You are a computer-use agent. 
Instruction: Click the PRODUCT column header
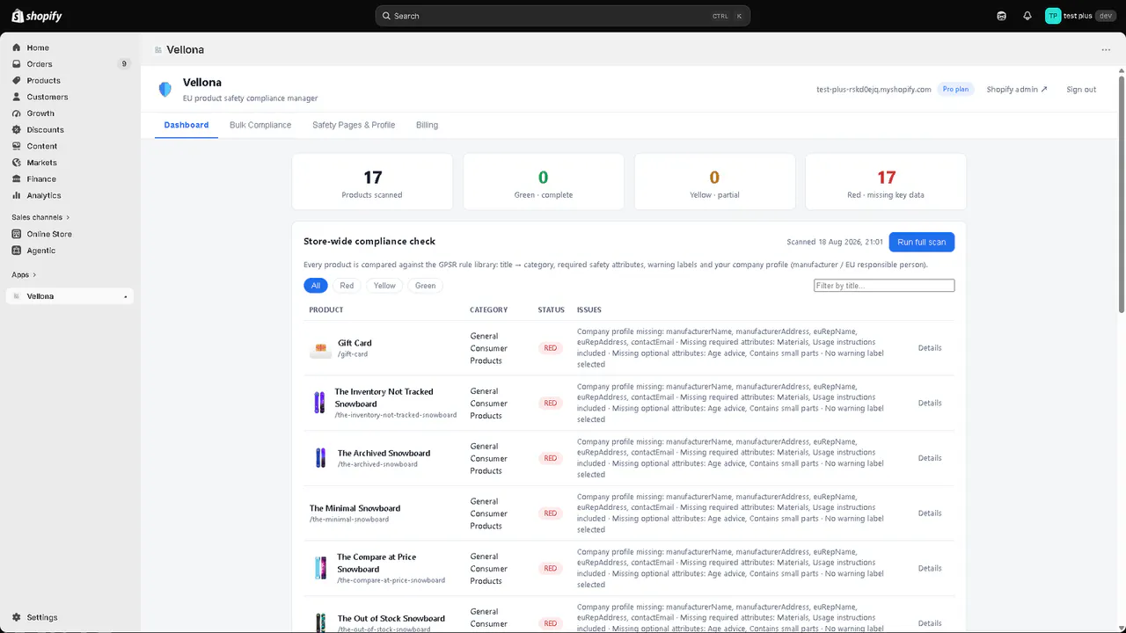pos(326,309)
